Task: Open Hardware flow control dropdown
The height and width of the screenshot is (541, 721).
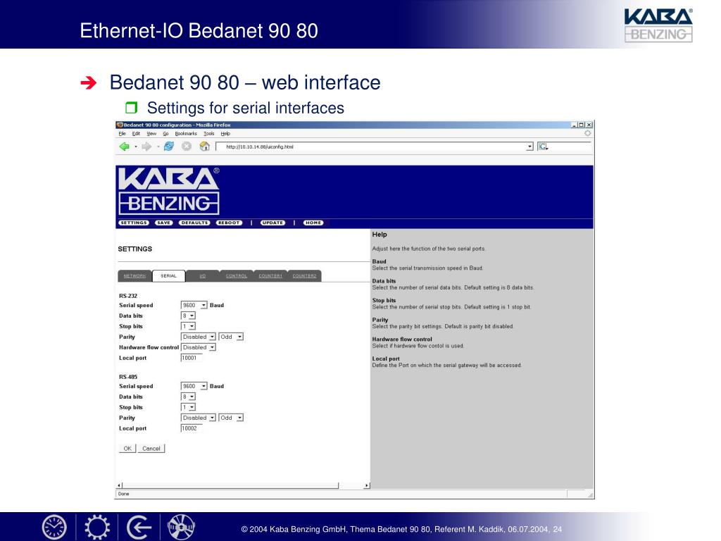Action: pos(212,347)
